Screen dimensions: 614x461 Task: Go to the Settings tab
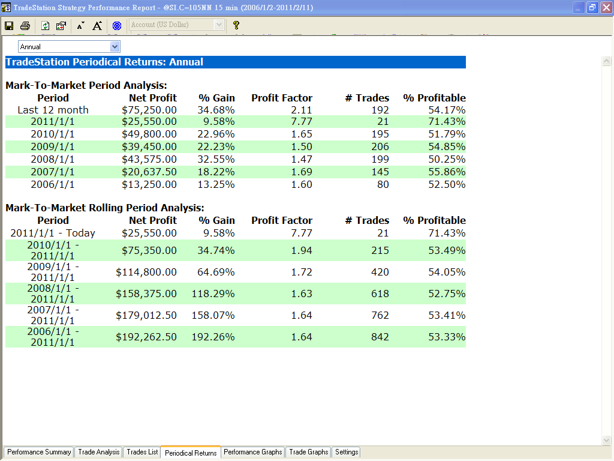click(x=347, y=452)
